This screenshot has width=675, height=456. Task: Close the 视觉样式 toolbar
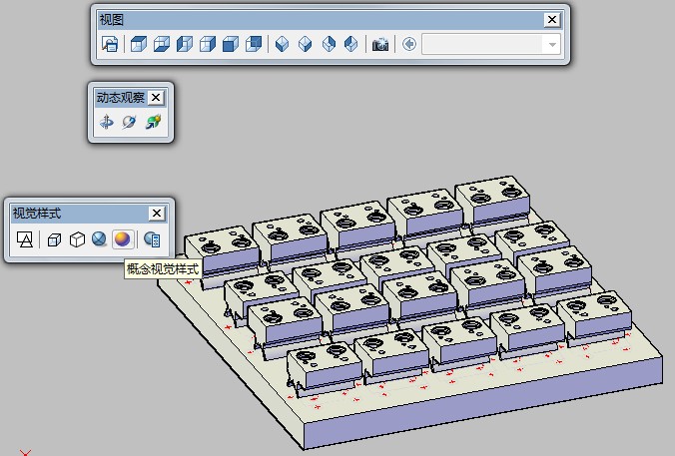157,213
